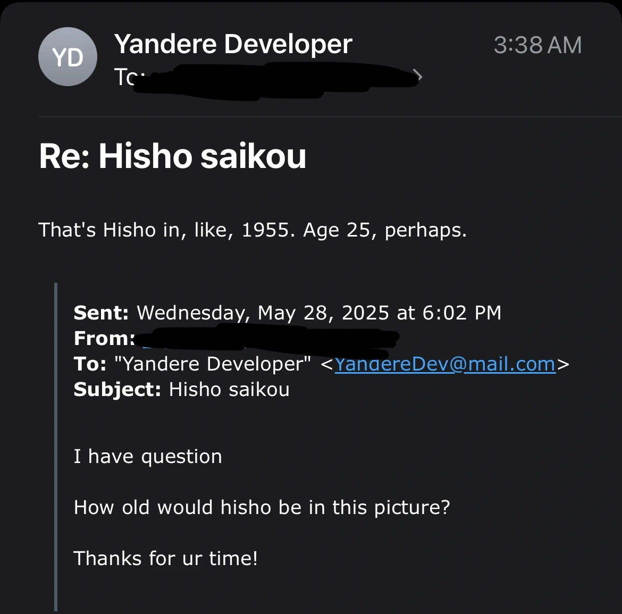This screenshot has width=622, height=614.
Task: Tap the reply text mentioning 1955
Action: (x=253, y=230)
